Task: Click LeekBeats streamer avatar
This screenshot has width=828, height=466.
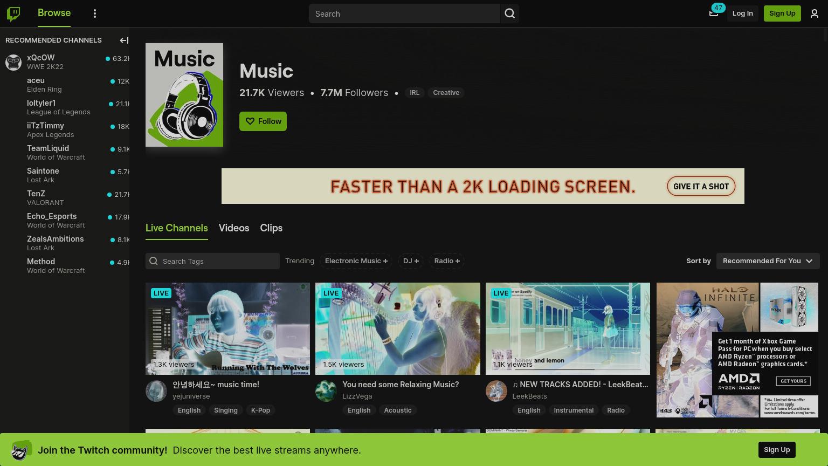Action: pos(496,391)
